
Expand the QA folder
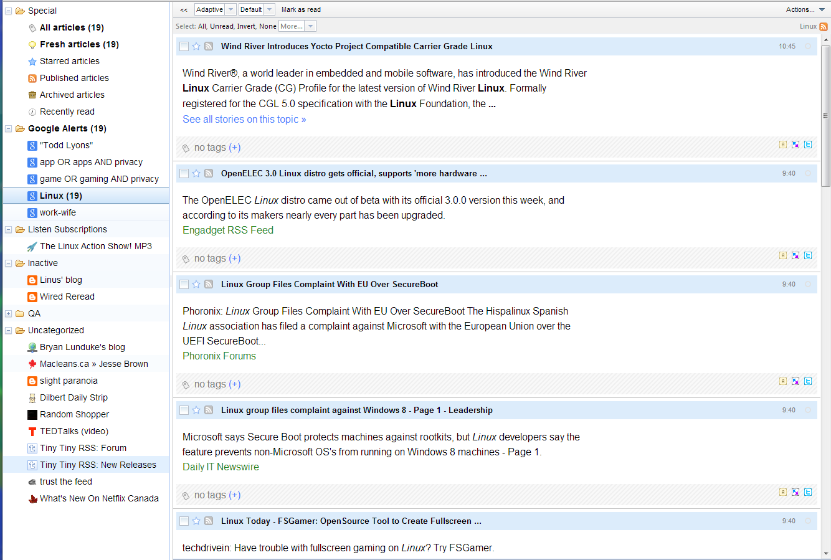pos(8,313)
